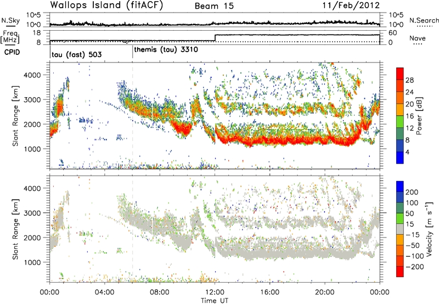Click the '1000' tick on velocity panel
Image resolution: width=439 pixels, height=304 pixels.
(x=33, y=262)
